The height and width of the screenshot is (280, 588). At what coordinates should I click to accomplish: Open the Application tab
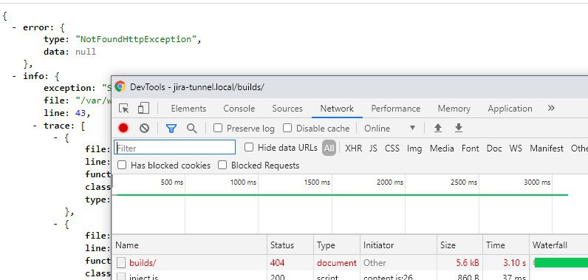click(x=510, y=109)
